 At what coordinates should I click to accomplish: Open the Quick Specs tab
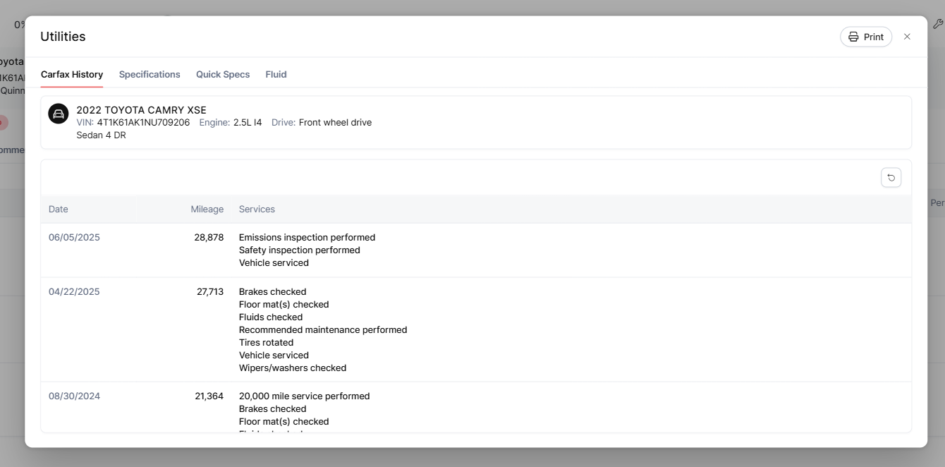pyautogui.click(x=223, y=74)
